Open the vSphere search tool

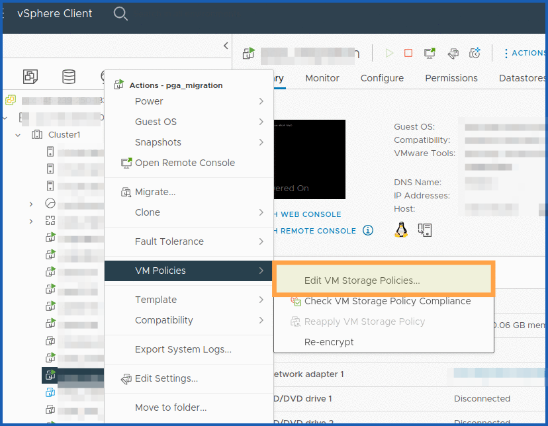(x=120, y=13)
